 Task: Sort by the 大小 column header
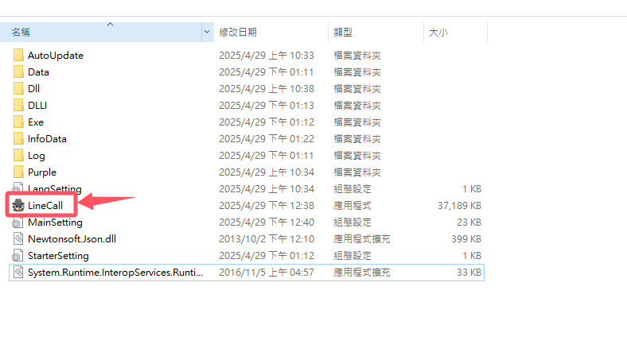click(455, 32)
